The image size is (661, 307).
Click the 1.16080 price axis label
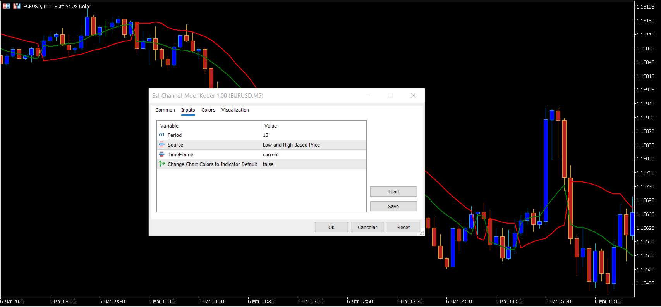[x=646, y=48]
